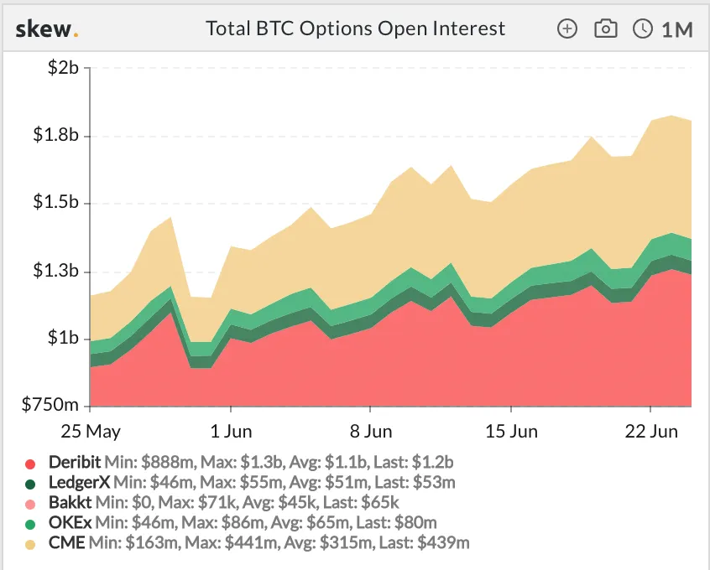Viewport: 710px width, 570px height.
Task: Click the Total BTC Options Open Interest title
Action: 355,28
